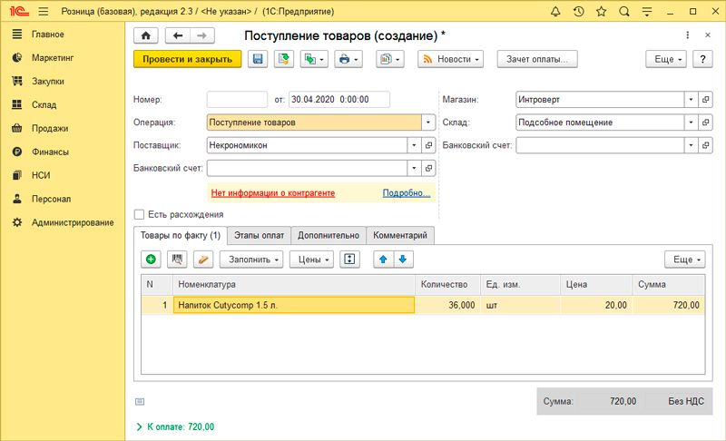Open Персонал section

click(x=51, y=199)
